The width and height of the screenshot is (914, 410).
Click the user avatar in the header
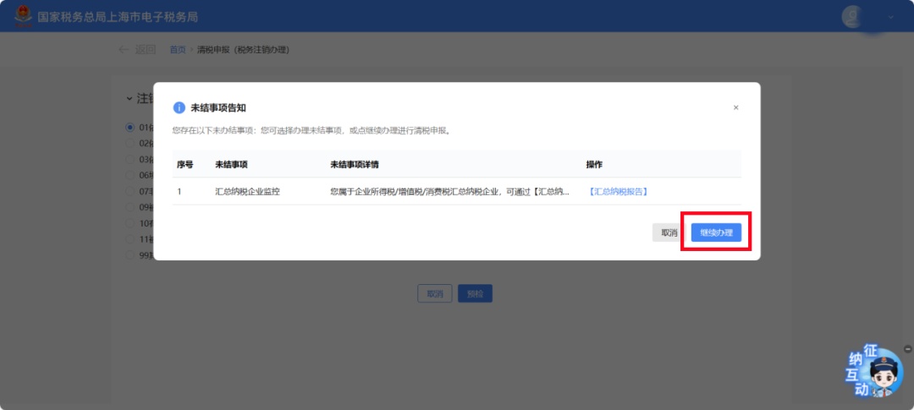(854, 16)
